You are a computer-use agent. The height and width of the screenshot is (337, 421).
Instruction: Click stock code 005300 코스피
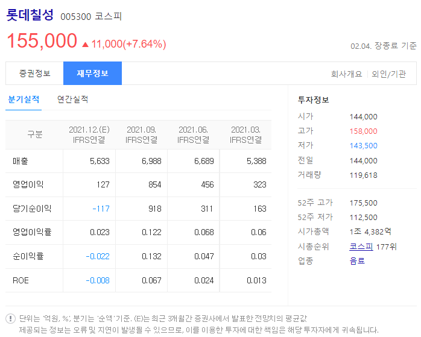pyautogui.click(x=91, y=16)
